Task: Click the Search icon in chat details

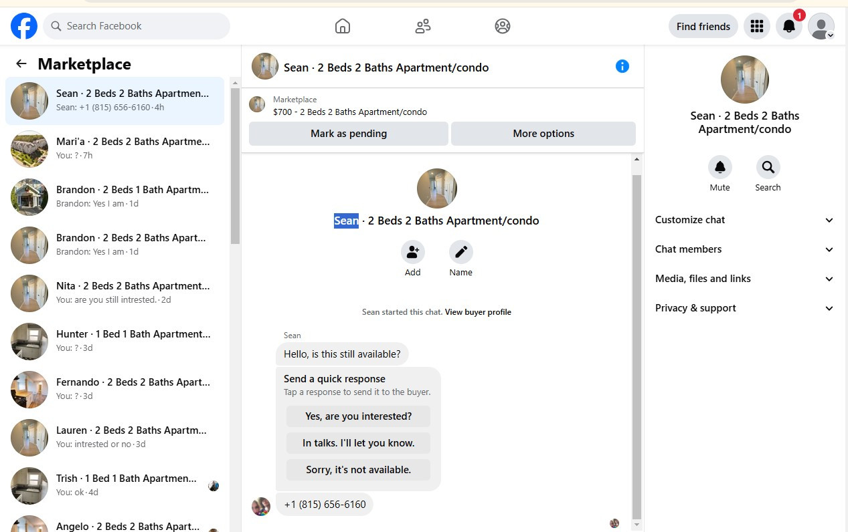Action: pos(768,166)
